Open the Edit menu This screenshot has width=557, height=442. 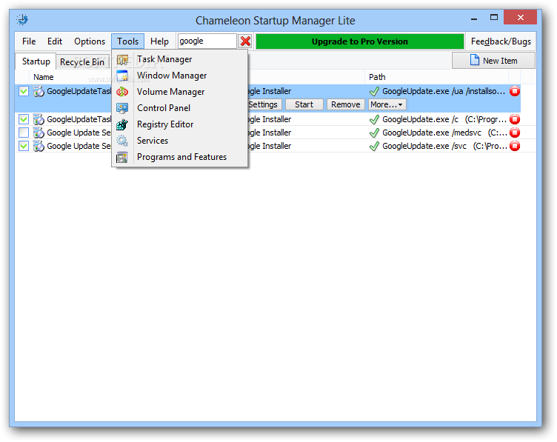pyautogui.click(x=55, y=41)
